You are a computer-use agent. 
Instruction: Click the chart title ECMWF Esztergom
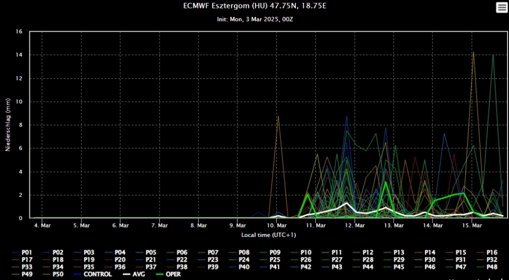255,6
